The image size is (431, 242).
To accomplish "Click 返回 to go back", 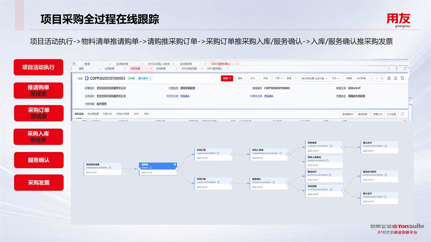I will (x=79, y=78).
